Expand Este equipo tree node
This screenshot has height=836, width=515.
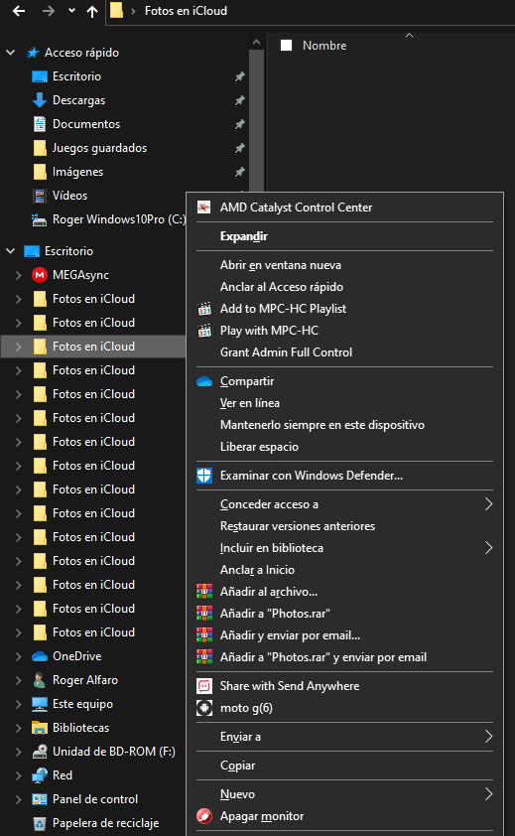19,704
